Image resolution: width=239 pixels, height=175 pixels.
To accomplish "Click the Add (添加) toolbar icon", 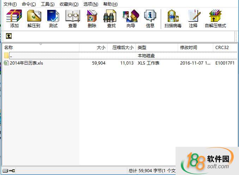I will coord(14,18).
